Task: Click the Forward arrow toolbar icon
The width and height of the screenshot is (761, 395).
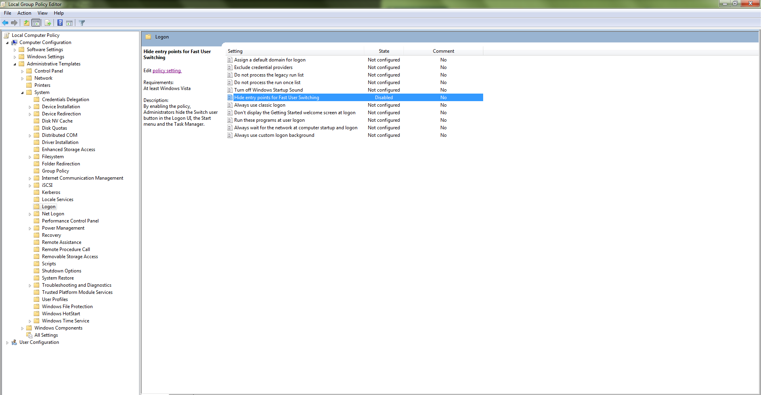Action: pyautogui.click(x=14, y=23)
